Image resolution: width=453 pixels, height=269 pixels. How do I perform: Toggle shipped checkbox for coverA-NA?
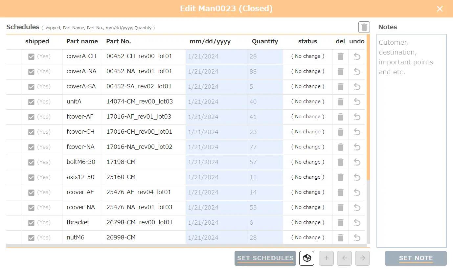click(x=31, y=72)
